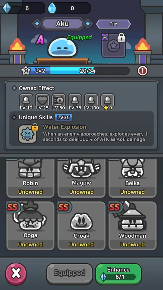This screenshot has width=163, height=290.
Task: Open the locked Toy slot
Action: (113, 45)
